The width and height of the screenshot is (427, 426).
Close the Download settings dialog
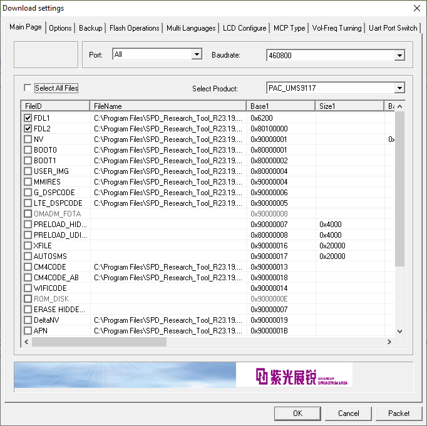tap(417, 8)
